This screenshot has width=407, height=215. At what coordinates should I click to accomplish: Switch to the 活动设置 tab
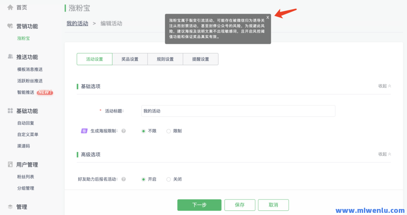(94, 59)
